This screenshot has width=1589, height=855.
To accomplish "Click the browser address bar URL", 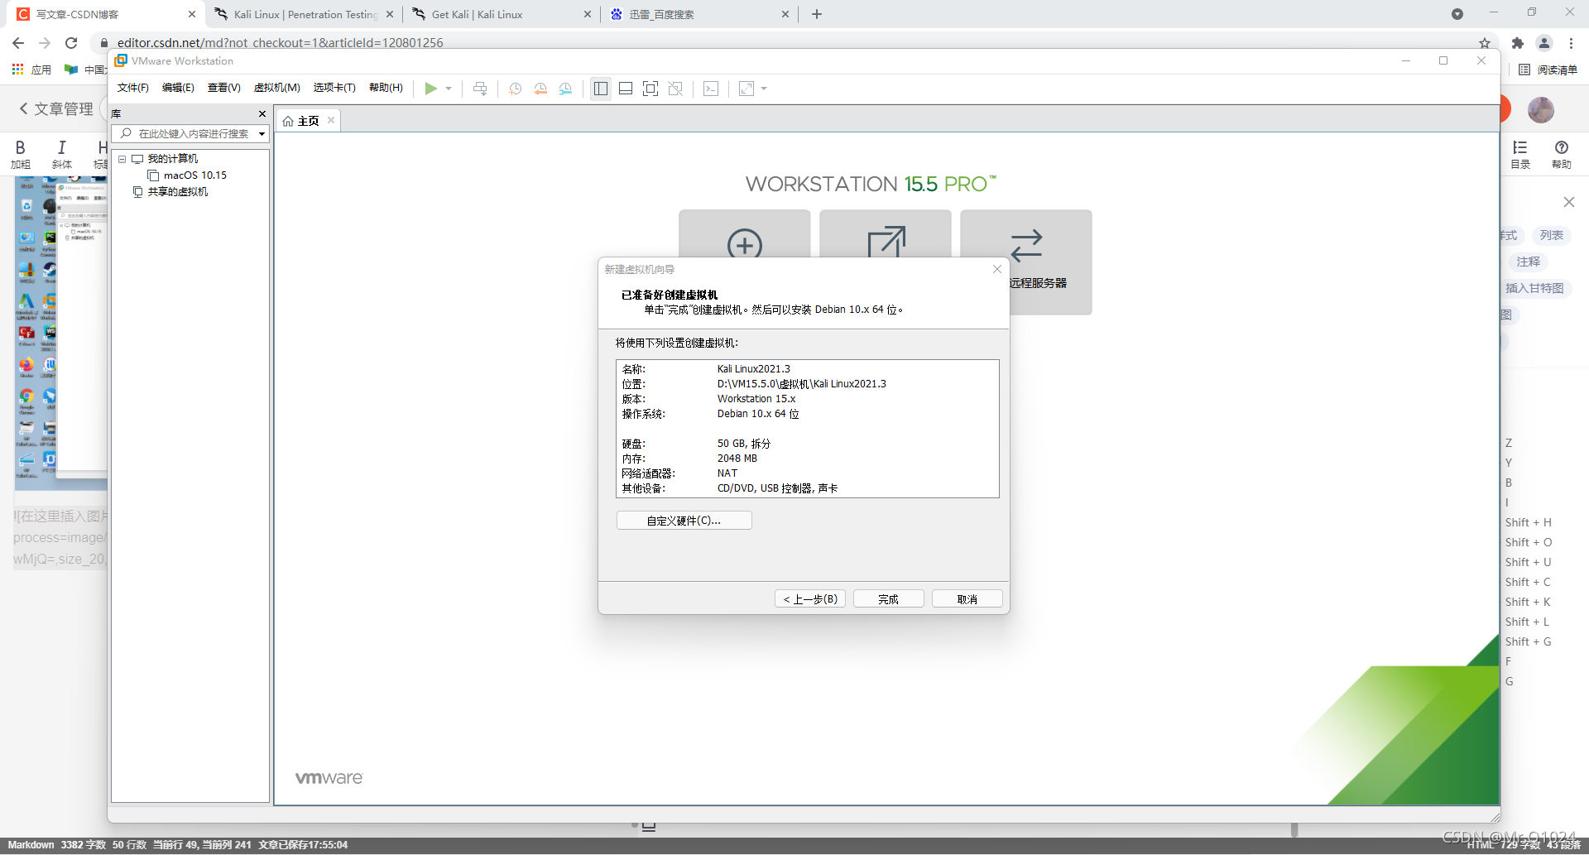I will 280,43.
